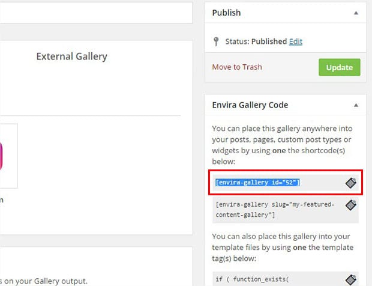
Task: Click the gallery title input field at top
Action: pos(96,13)
